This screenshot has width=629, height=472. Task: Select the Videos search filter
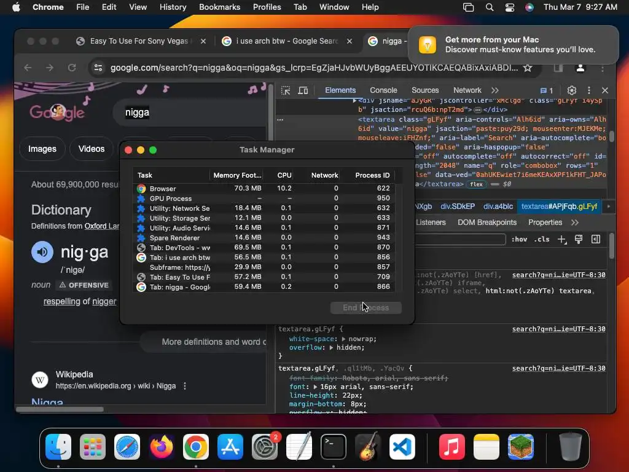click(x=92, y=149)
